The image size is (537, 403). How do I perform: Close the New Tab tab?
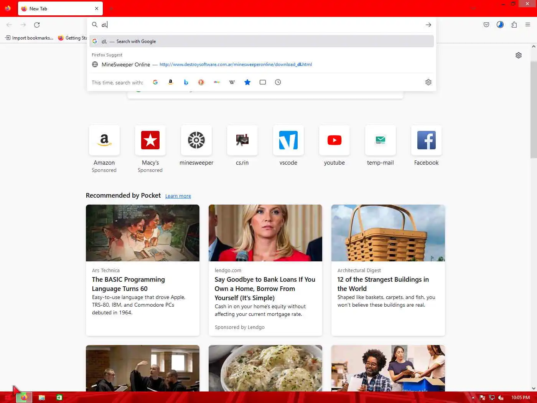pyautogui.click(x=97, y=8)
